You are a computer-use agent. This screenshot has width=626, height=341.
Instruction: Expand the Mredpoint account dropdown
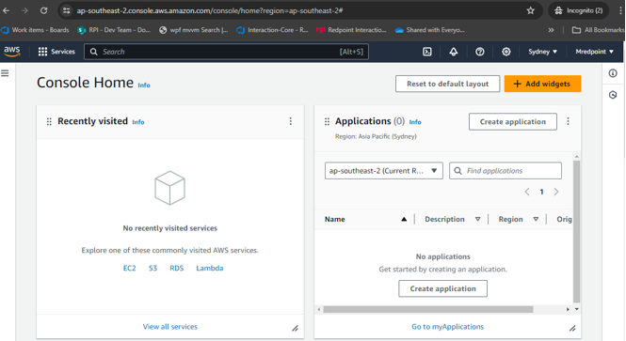[x=594, y=52]
